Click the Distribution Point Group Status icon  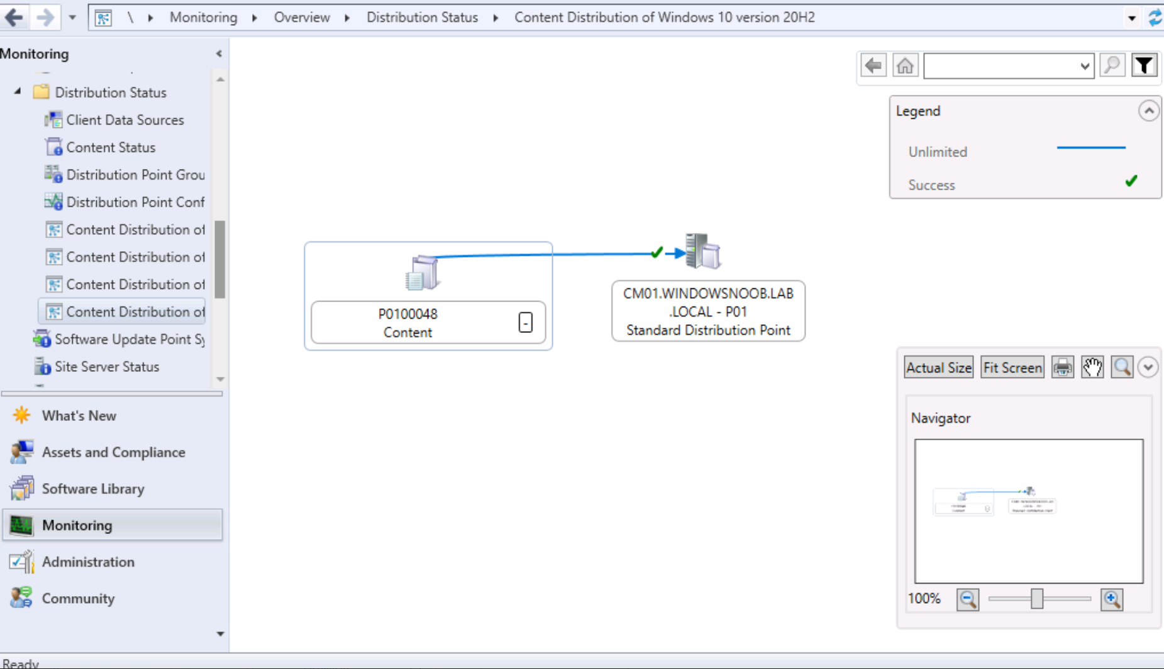coord(53,174)
